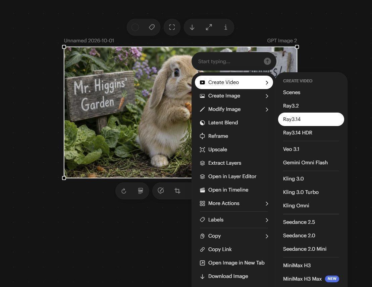Viewport: 372px width, 287px height.
Task: Choose Upscale from the menu
Action: 234,150
